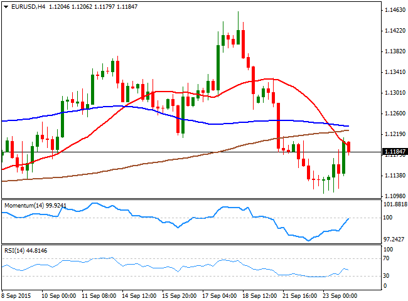Image resolution: width=408 pixels, height=301 pixels.
Task: Select the Momentum(14) 99.9241 indicator label
Action: pyautogui.click(x=35, y=205)
